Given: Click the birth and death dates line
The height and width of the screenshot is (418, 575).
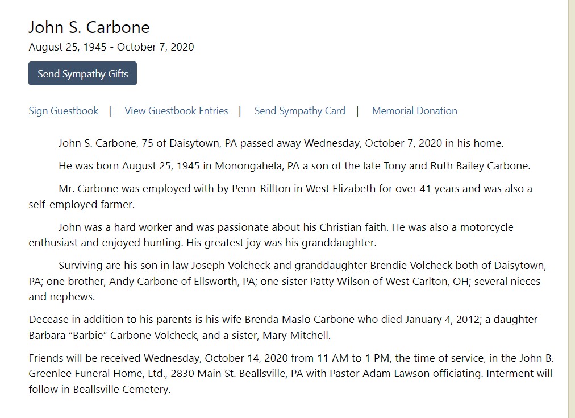Looking at the screenshot, I should (x=111, y=47).
